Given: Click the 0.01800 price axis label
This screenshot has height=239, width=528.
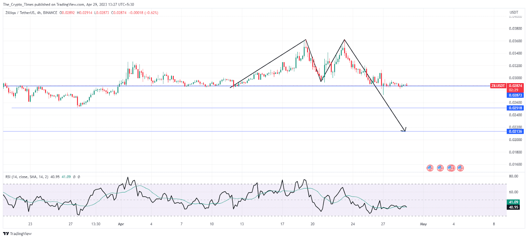Looking at the screenshot, I should [x=515, y=153].
